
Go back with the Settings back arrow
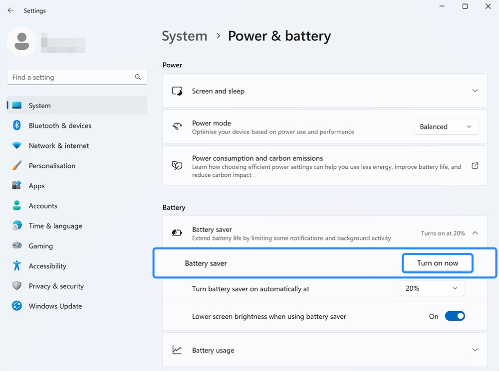click(x=11, y=10)
